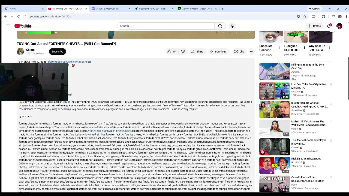Image resolution: width=349 pixels, height=196 pixels.
Task: Click the Copyright Disclaimer paragraph
Action: click(136, 105)
